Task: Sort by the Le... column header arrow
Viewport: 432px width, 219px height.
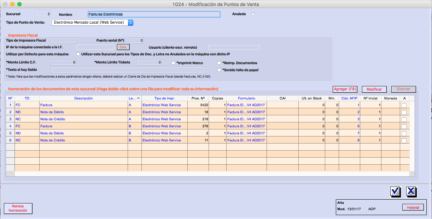Action: [138, 98]
